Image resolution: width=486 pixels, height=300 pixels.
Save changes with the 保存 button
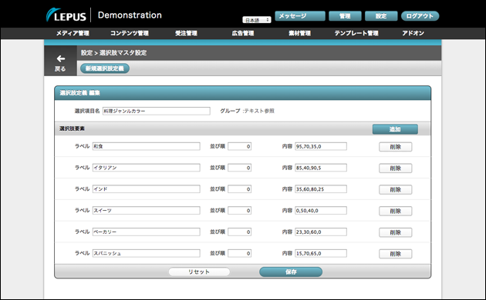291,272
